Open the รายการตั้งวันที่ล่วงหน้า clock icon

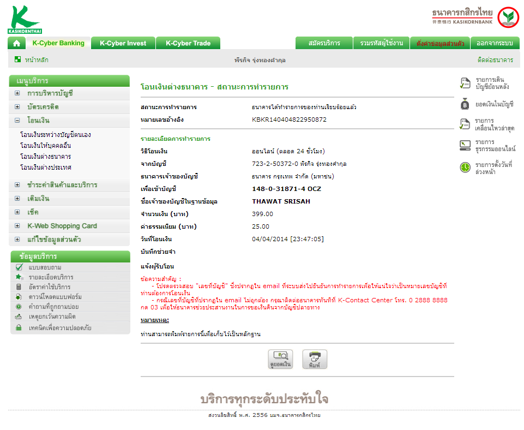(465, 167)
